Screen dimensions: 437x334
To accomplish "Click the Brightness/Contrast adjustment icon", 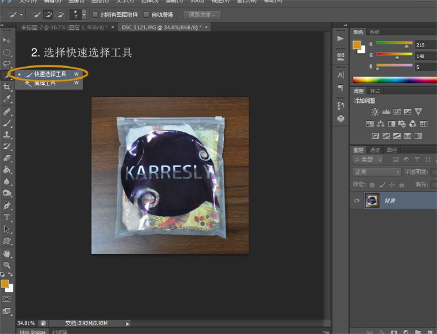I will pos(375,112).
